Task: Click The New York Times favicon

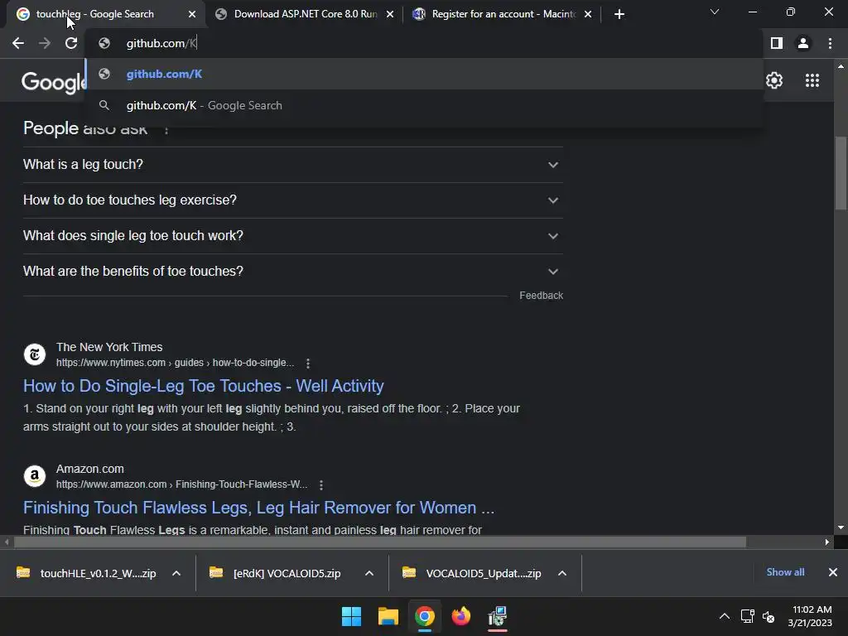Action: tap(35, 354)
